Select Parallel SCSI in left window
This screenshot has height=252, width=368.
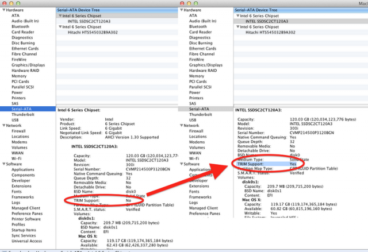[23, 87]
